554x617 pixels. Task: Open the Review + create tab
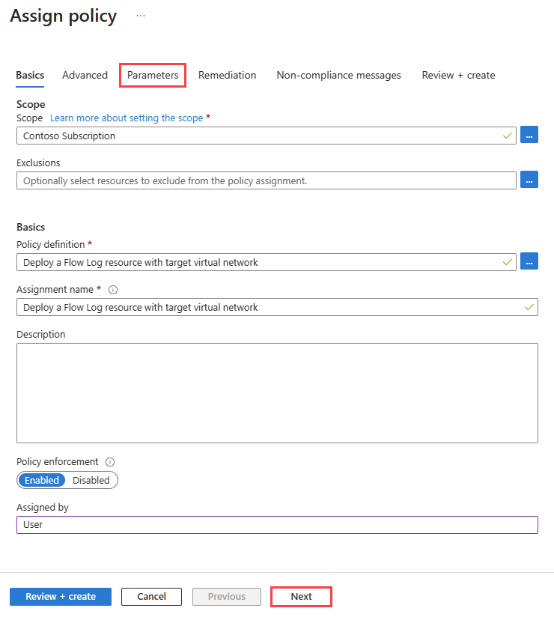(x=458, y=75)
